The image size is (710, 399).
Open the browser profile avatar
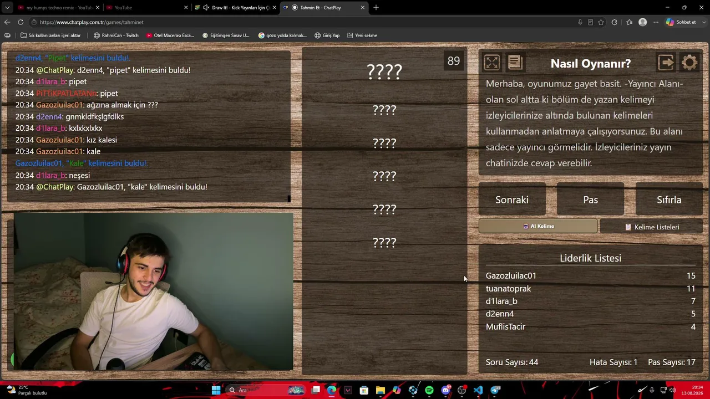642,22
